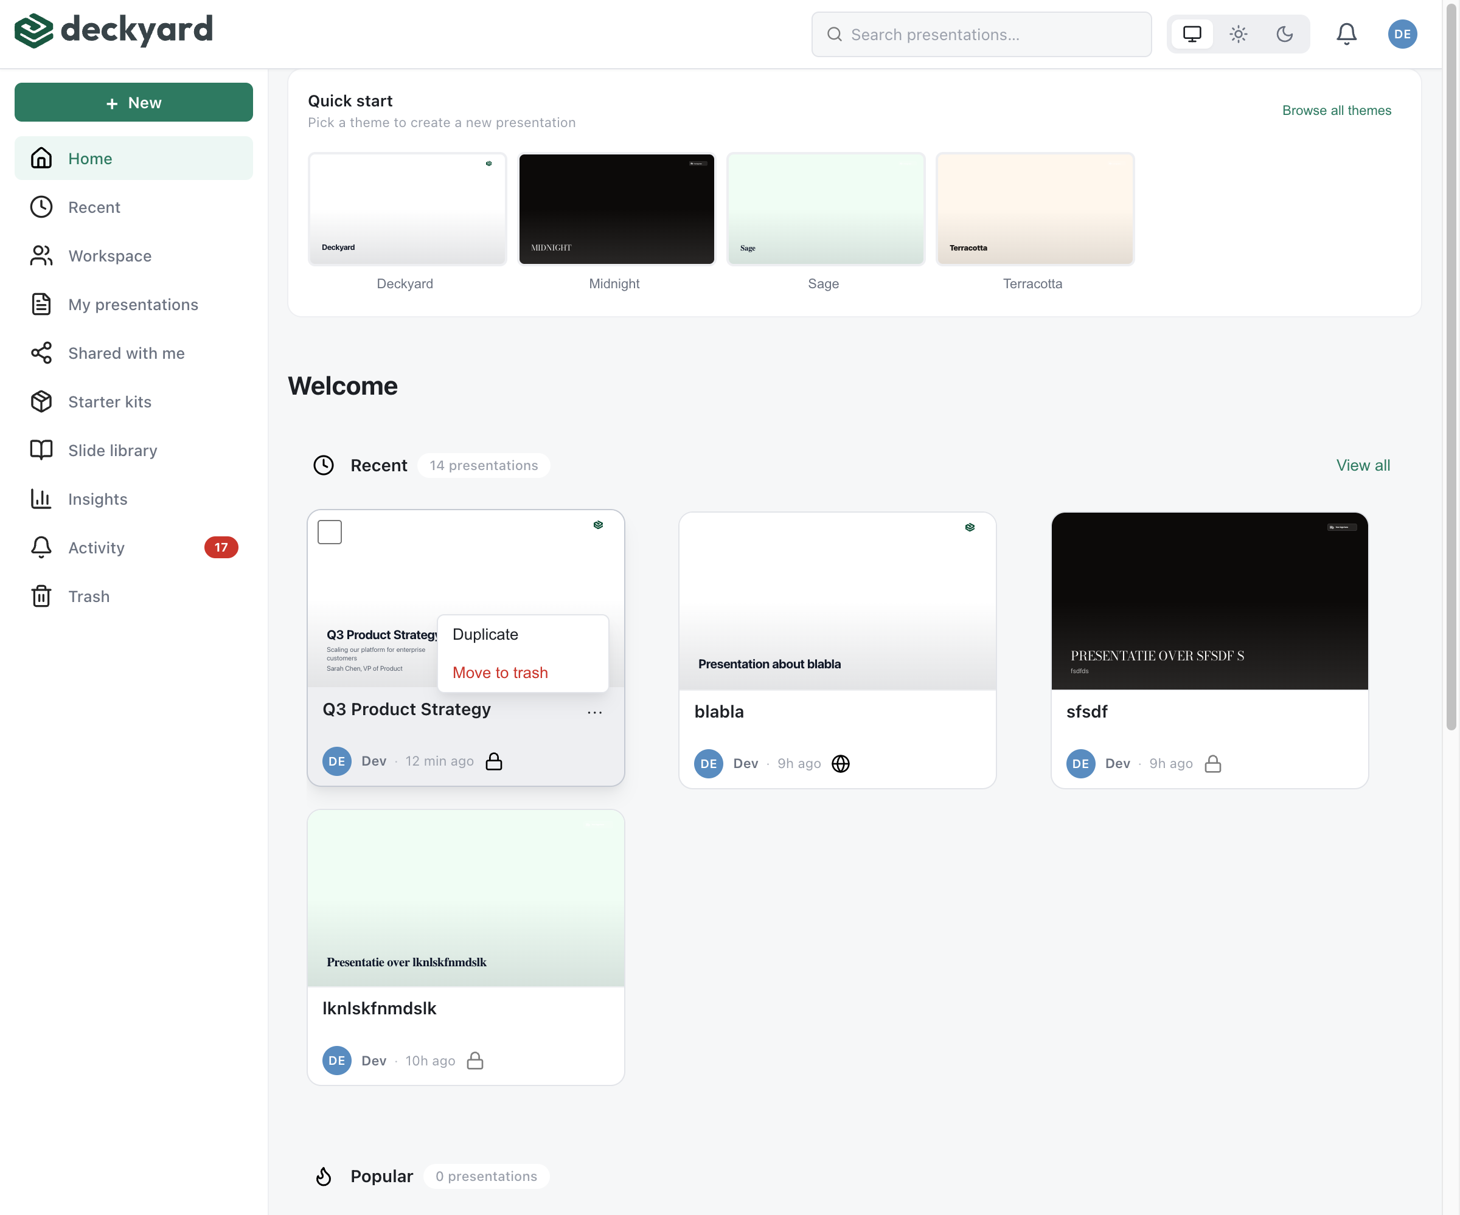The height and width of the screenshot is (1215, 1460).
Task: Open Q3 Product Strategy more options
Action: coord(594,713)
